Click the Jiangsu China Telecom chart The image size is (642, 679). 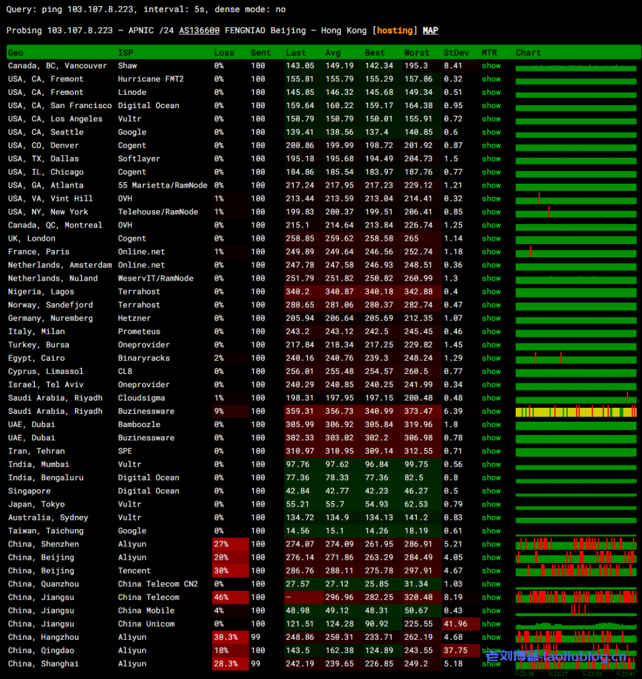(x=576, y=597)
